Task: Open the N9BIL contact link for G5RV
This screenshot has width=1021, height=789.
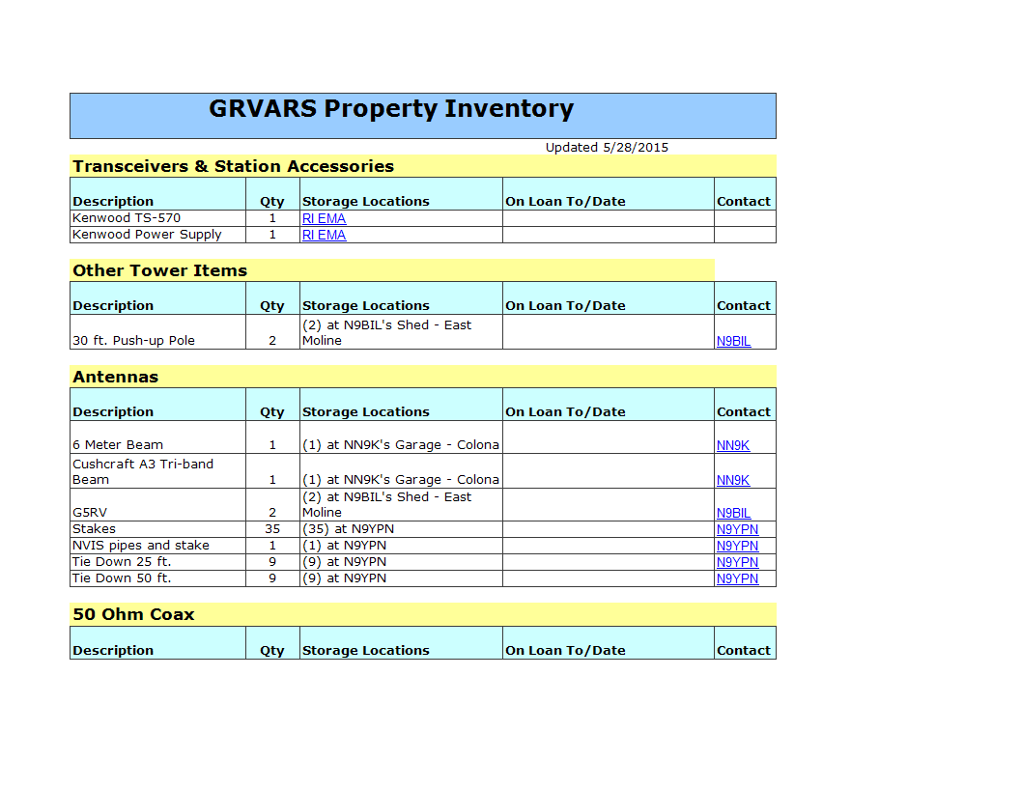Action: 733,513
